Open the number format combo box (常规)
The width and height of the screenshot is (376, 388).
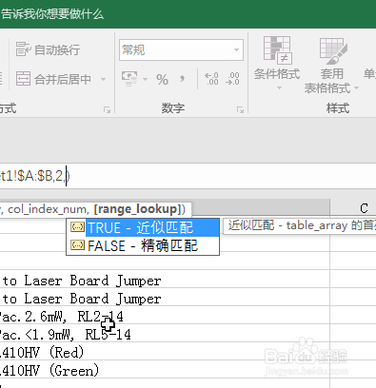181,49
